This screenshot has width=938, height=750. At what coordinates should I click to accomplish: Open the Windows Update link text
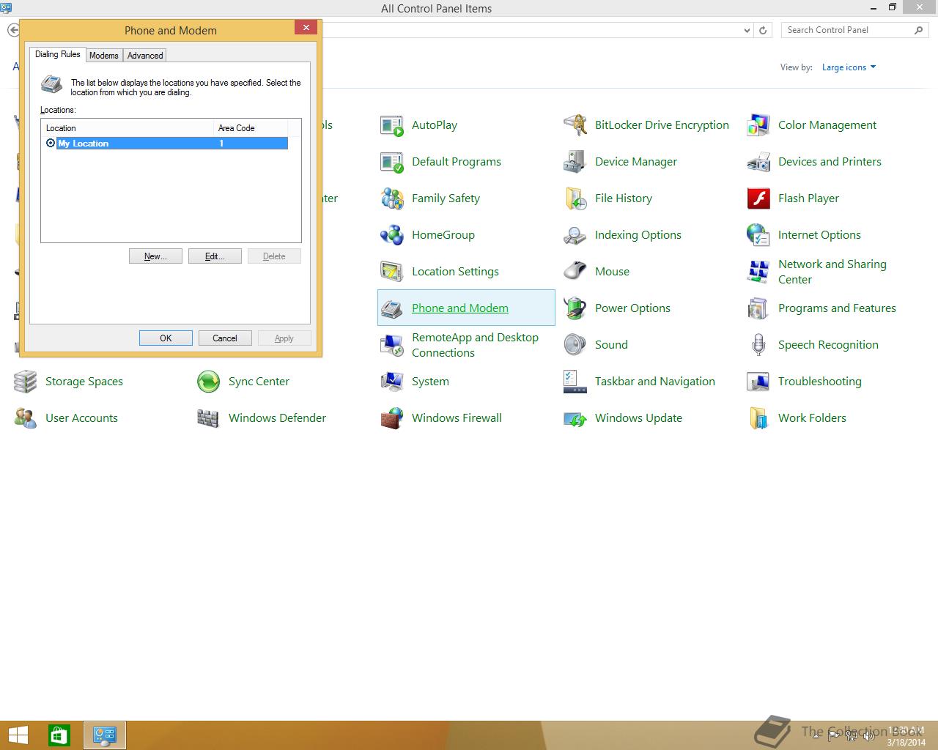[x=638, y=418]
